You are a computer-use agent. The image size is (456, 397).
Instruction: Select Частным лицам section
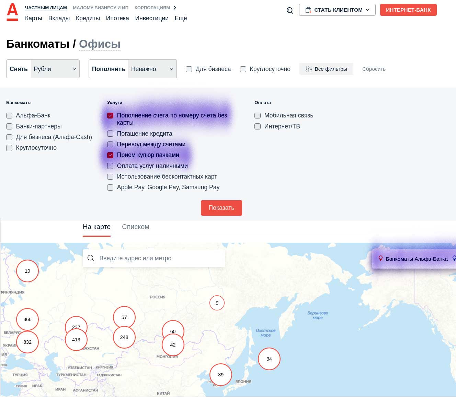tap(46, 8)
